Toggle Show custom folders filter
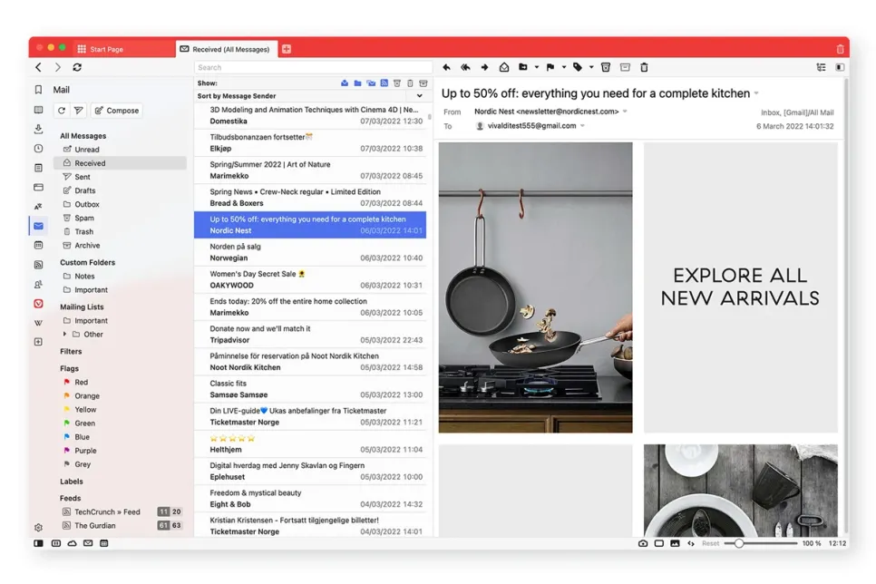Image resolution: width=876 pixels, height=584 pixels. click(357, 83)
